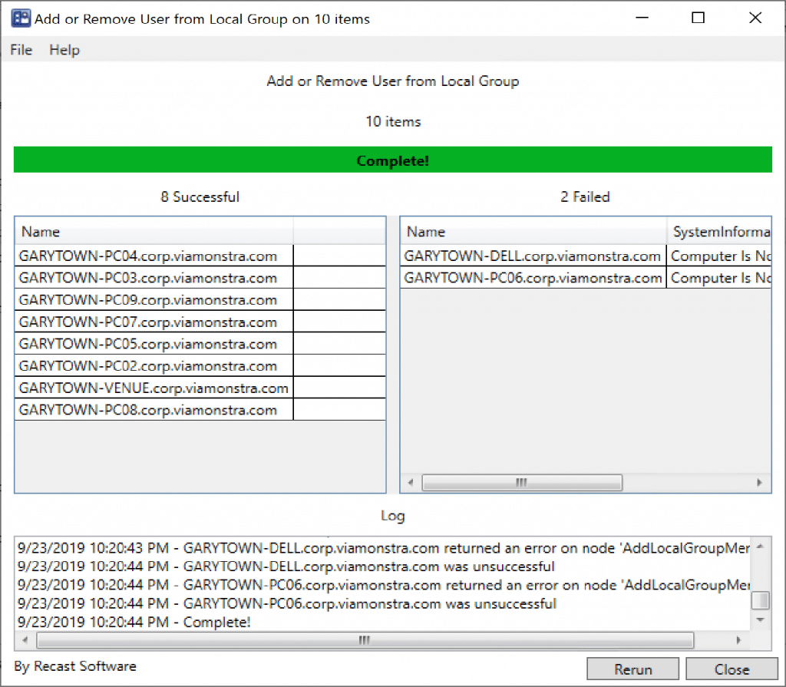
Task: Maximize the window
Action: pyautogui.click(x=698, y=18)
